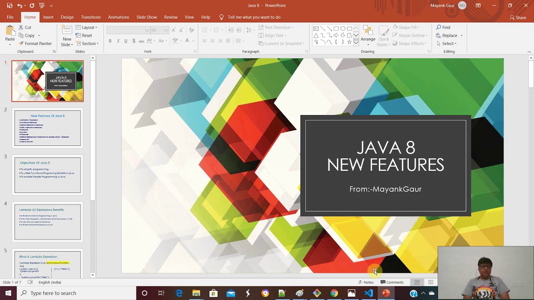This screenshot has height=300, width=534.
Task: Click Find in Editing group
Action: [x=443, y=27]
